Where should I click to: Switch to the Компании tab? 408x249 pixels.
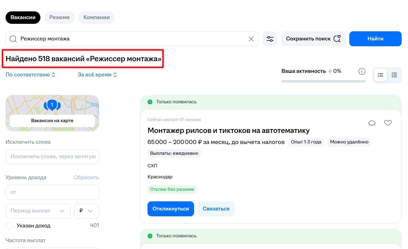(x=97, y=17)
